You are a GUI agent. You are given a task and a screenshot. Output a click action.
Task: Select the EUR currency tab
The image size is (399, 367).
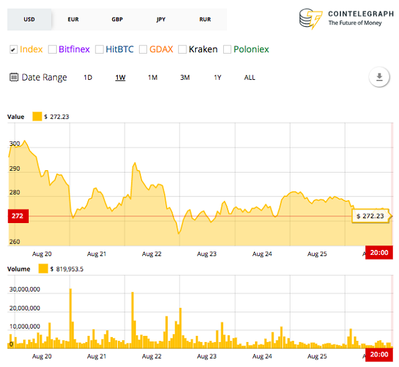tap(73, 19)
